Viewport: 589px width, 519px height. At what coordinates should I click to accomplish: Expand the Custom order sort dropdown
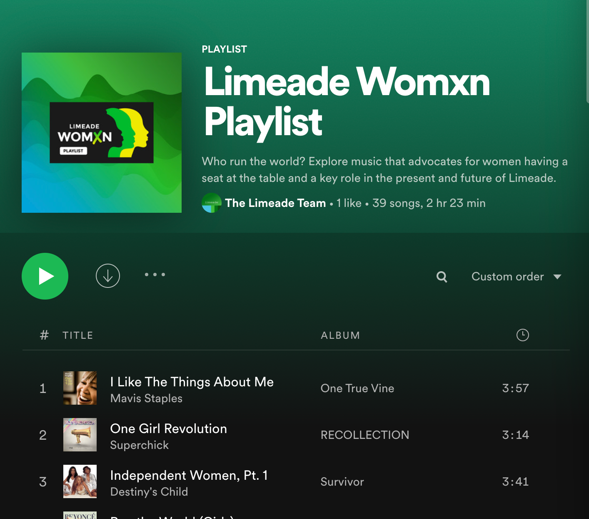[516, 277]
